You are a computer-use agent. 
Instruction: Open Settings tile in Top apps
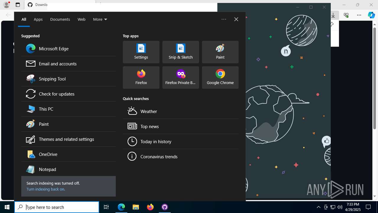click(141, 52)
